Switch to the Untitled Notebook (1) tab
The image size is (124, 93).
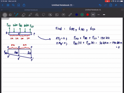coord(93,10)
